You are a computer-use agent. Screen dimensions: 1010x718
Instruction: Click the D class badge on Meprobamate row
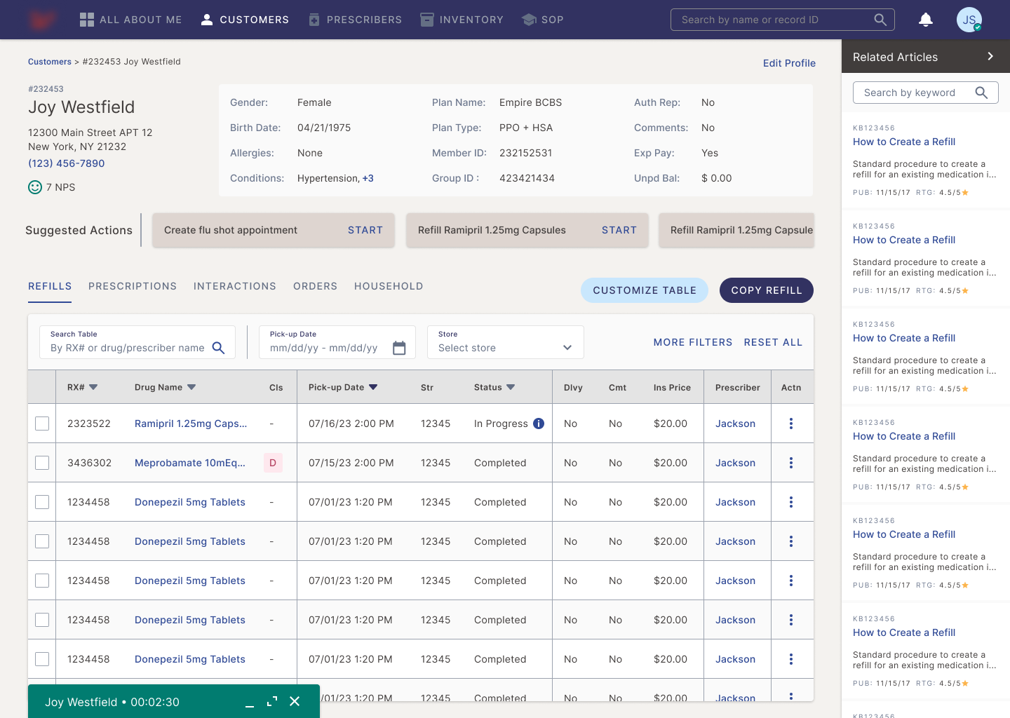point(273,463)
